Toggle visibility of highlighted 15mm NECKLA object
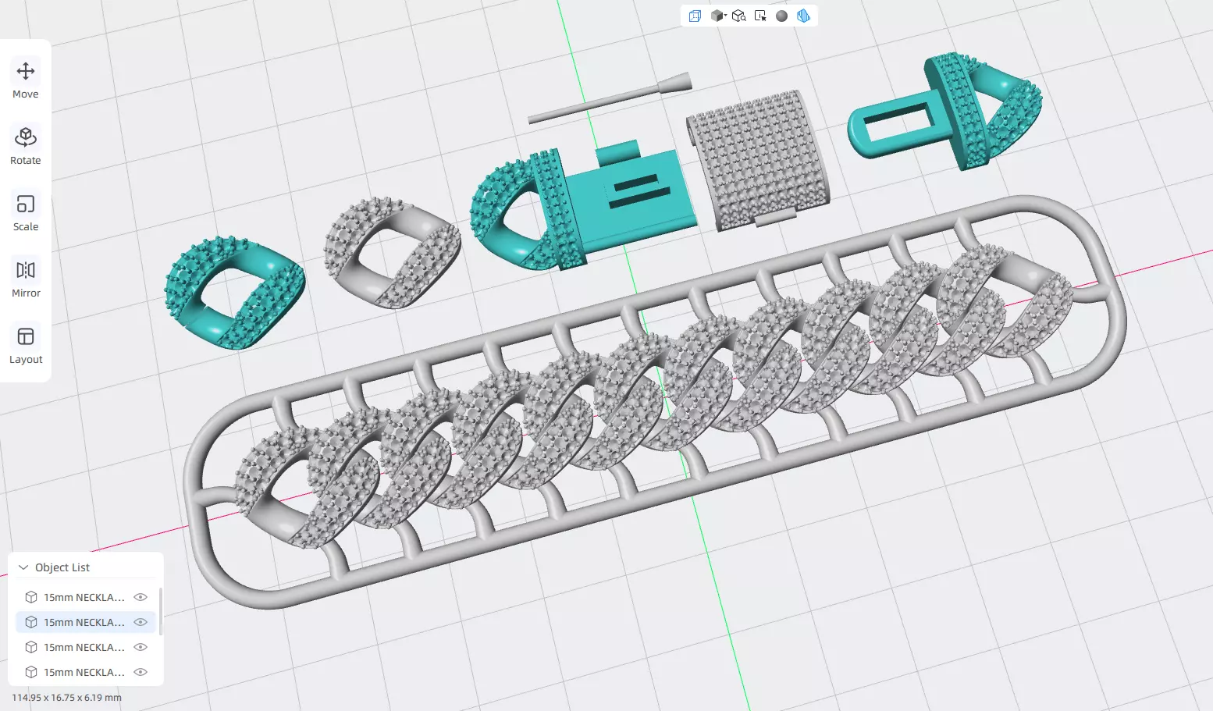The width and height of the screenshot is (1213, 711). 141,622
